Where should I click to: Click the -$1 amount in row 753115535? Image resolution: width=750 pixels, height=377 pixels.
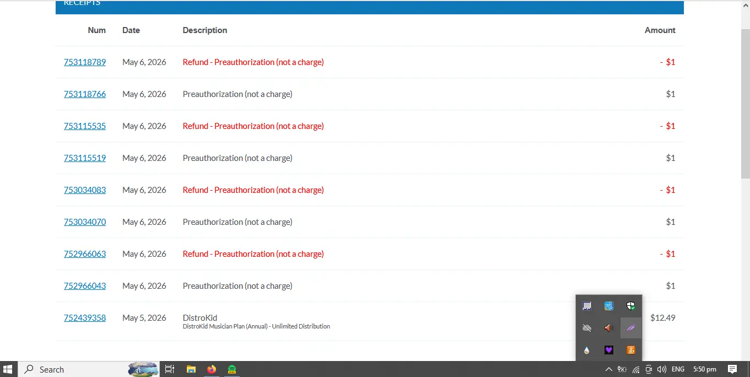pos(668,126)
